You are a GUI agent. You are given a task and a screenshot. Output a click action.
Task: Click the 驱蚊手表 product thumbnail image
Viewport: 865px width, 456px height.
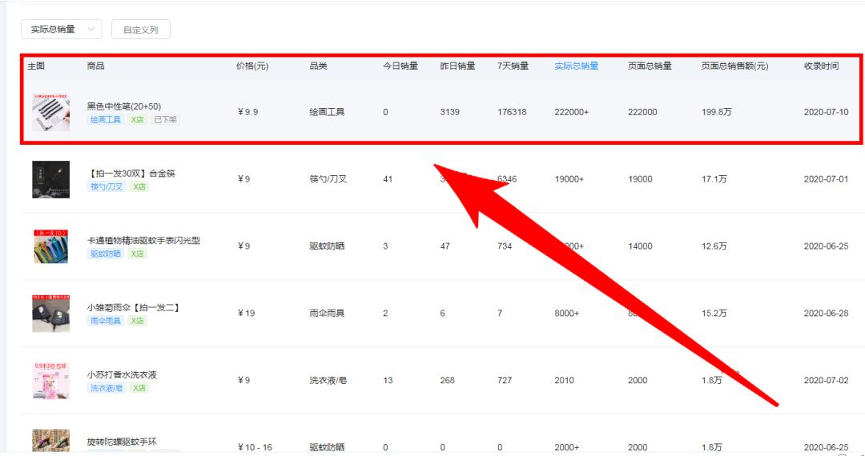(x=50, y=246)
